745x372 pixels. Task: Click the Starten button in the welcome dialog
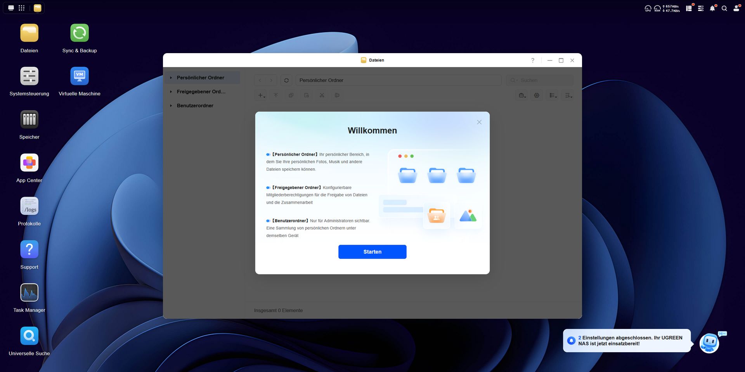click(372, 251)
